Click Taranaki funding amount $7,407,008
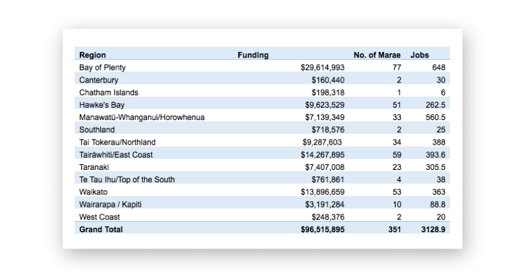 (x=325, y=167)
